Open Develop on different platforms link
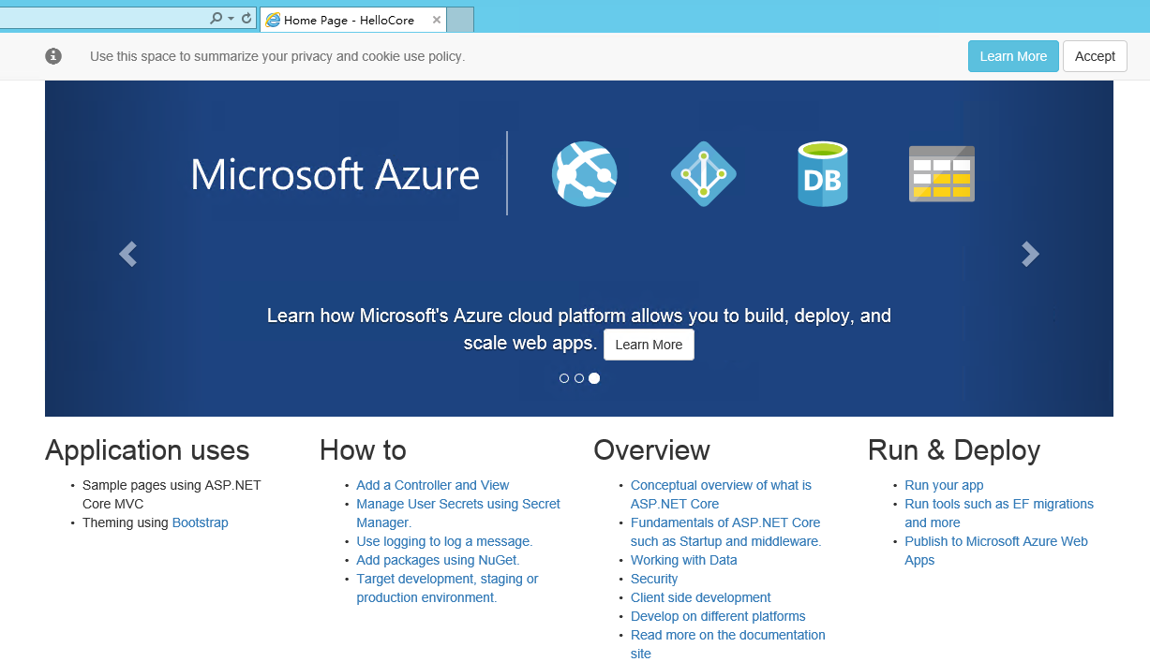 click(x=718, y=616)
